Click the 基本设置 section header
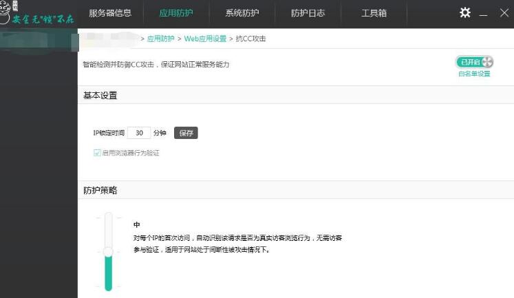The height and width of the screenshot is (298, 514). pos(100,96)
